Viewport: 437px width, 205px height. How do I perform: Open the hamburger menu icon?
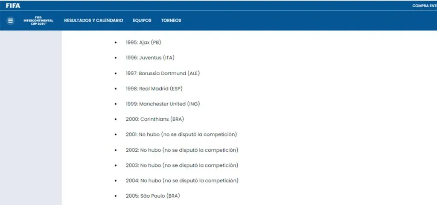(11, 20)
